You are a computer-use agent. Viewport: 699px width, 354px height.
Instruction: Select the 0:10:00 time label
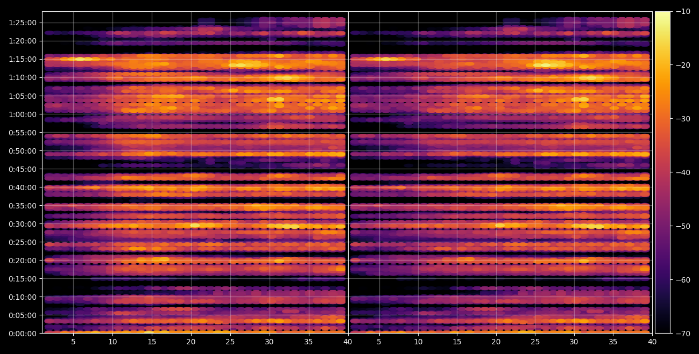coord(22,297)
